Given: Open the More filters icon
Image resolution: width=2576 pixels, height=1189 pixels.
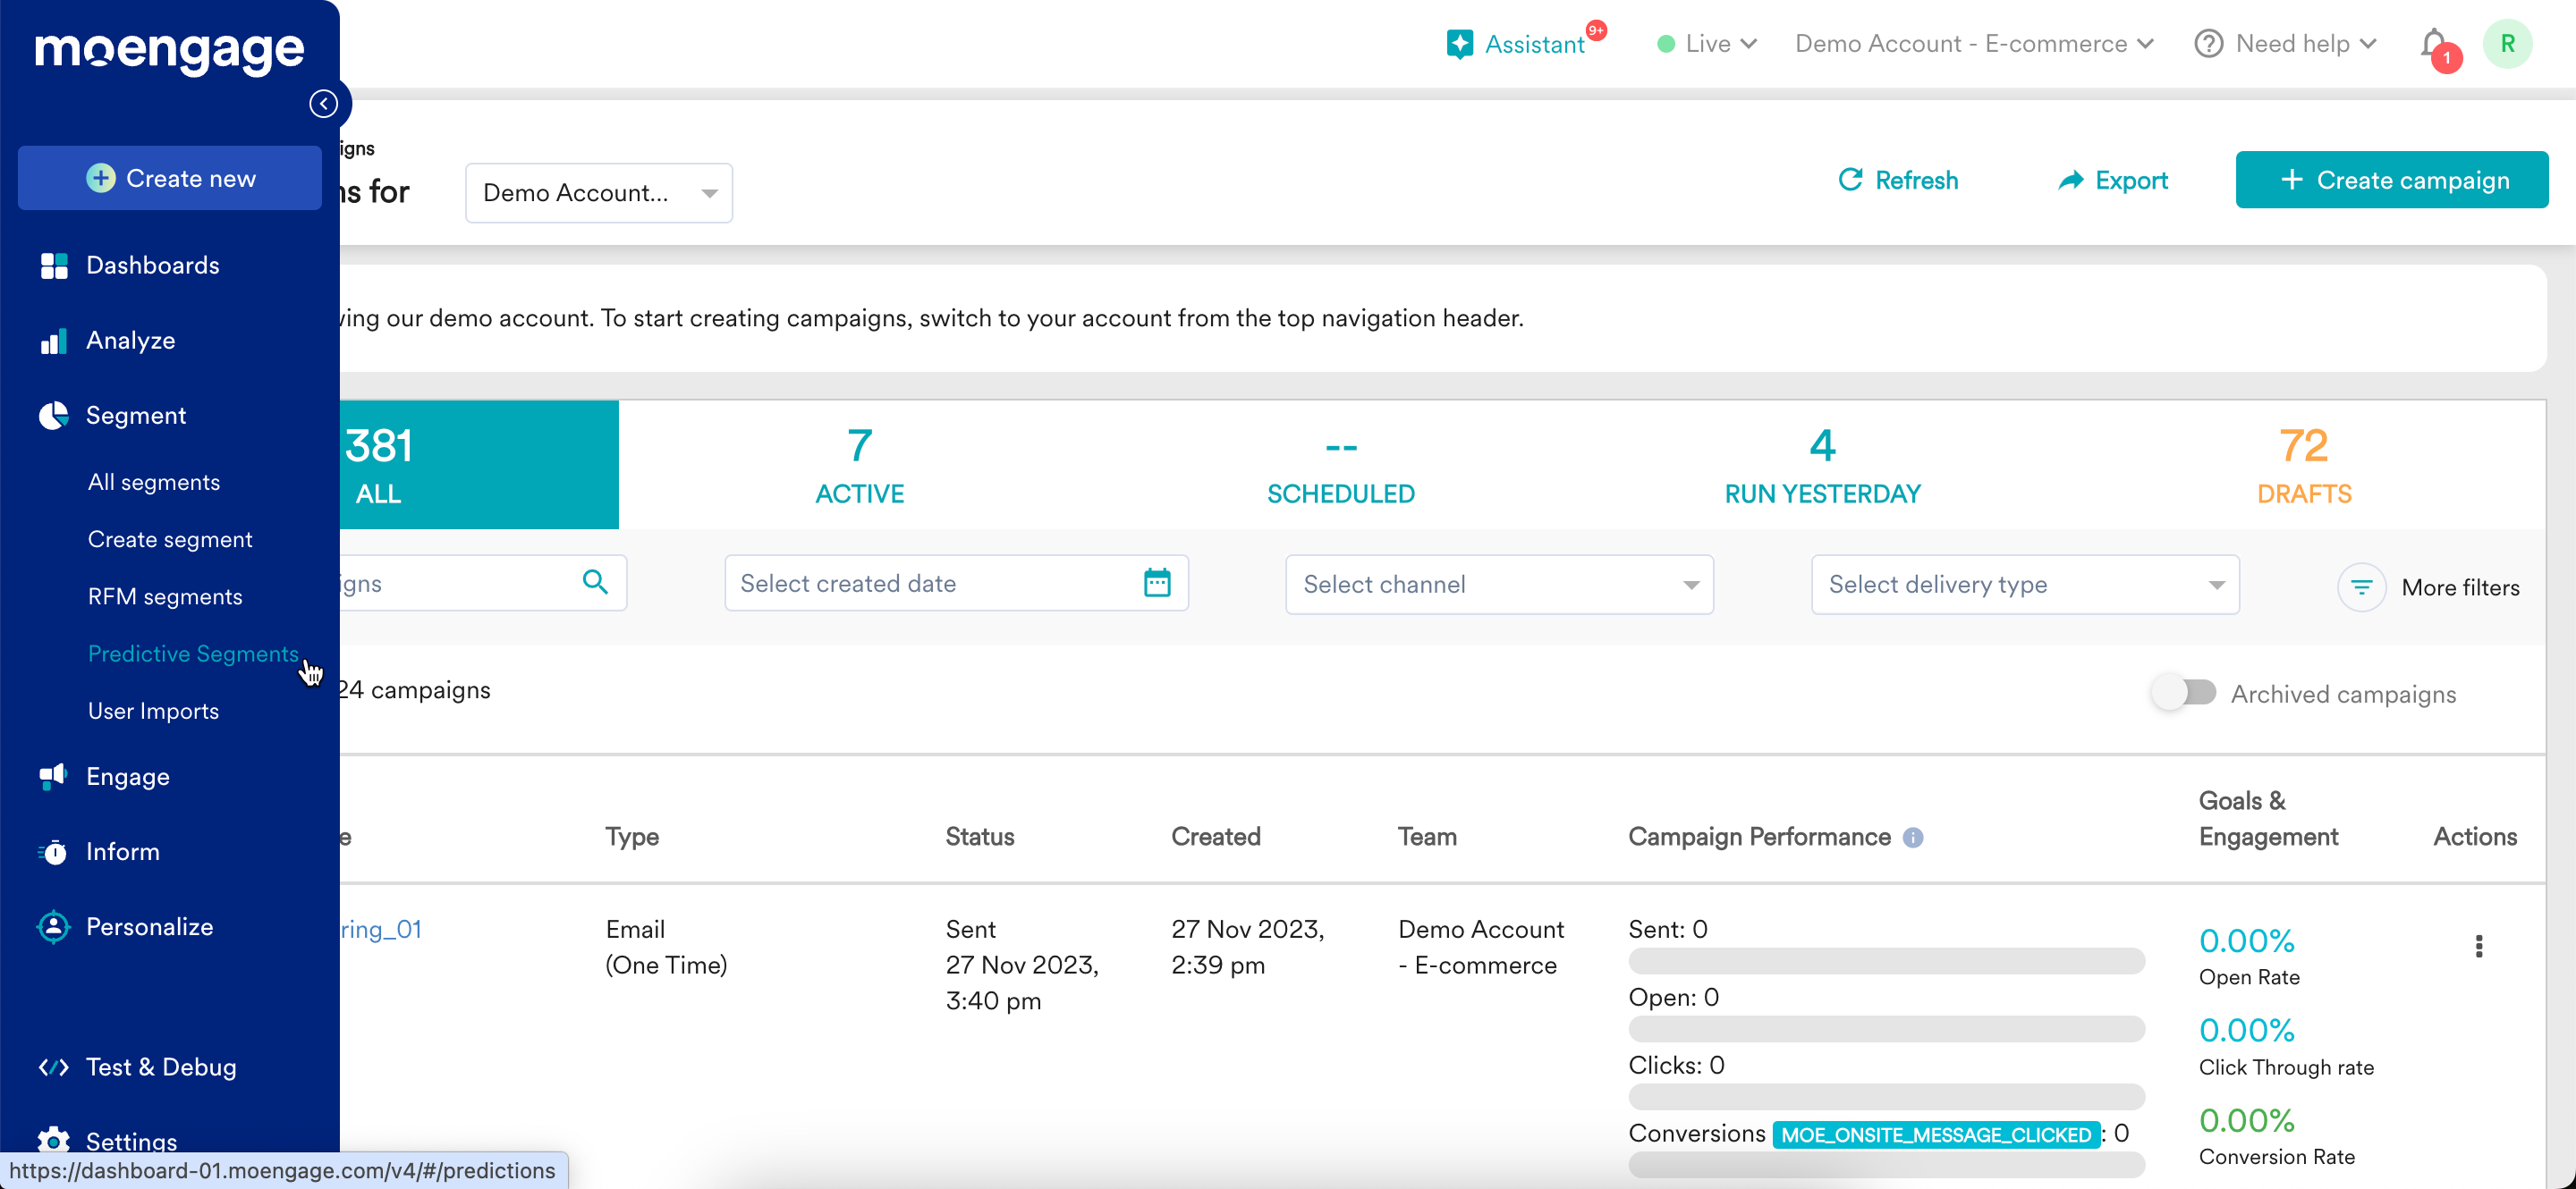Looking at the screenshot, I should point(2361,587).
